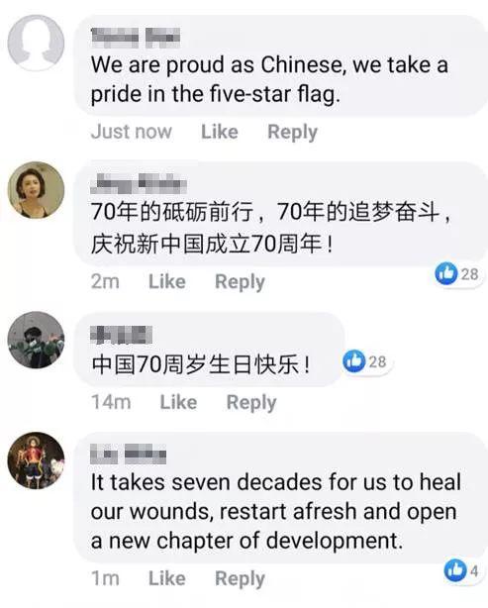Screen dimensions: 488x608
Task: Click the default gray silhouette avatar
Action: (x=36, y=43)
